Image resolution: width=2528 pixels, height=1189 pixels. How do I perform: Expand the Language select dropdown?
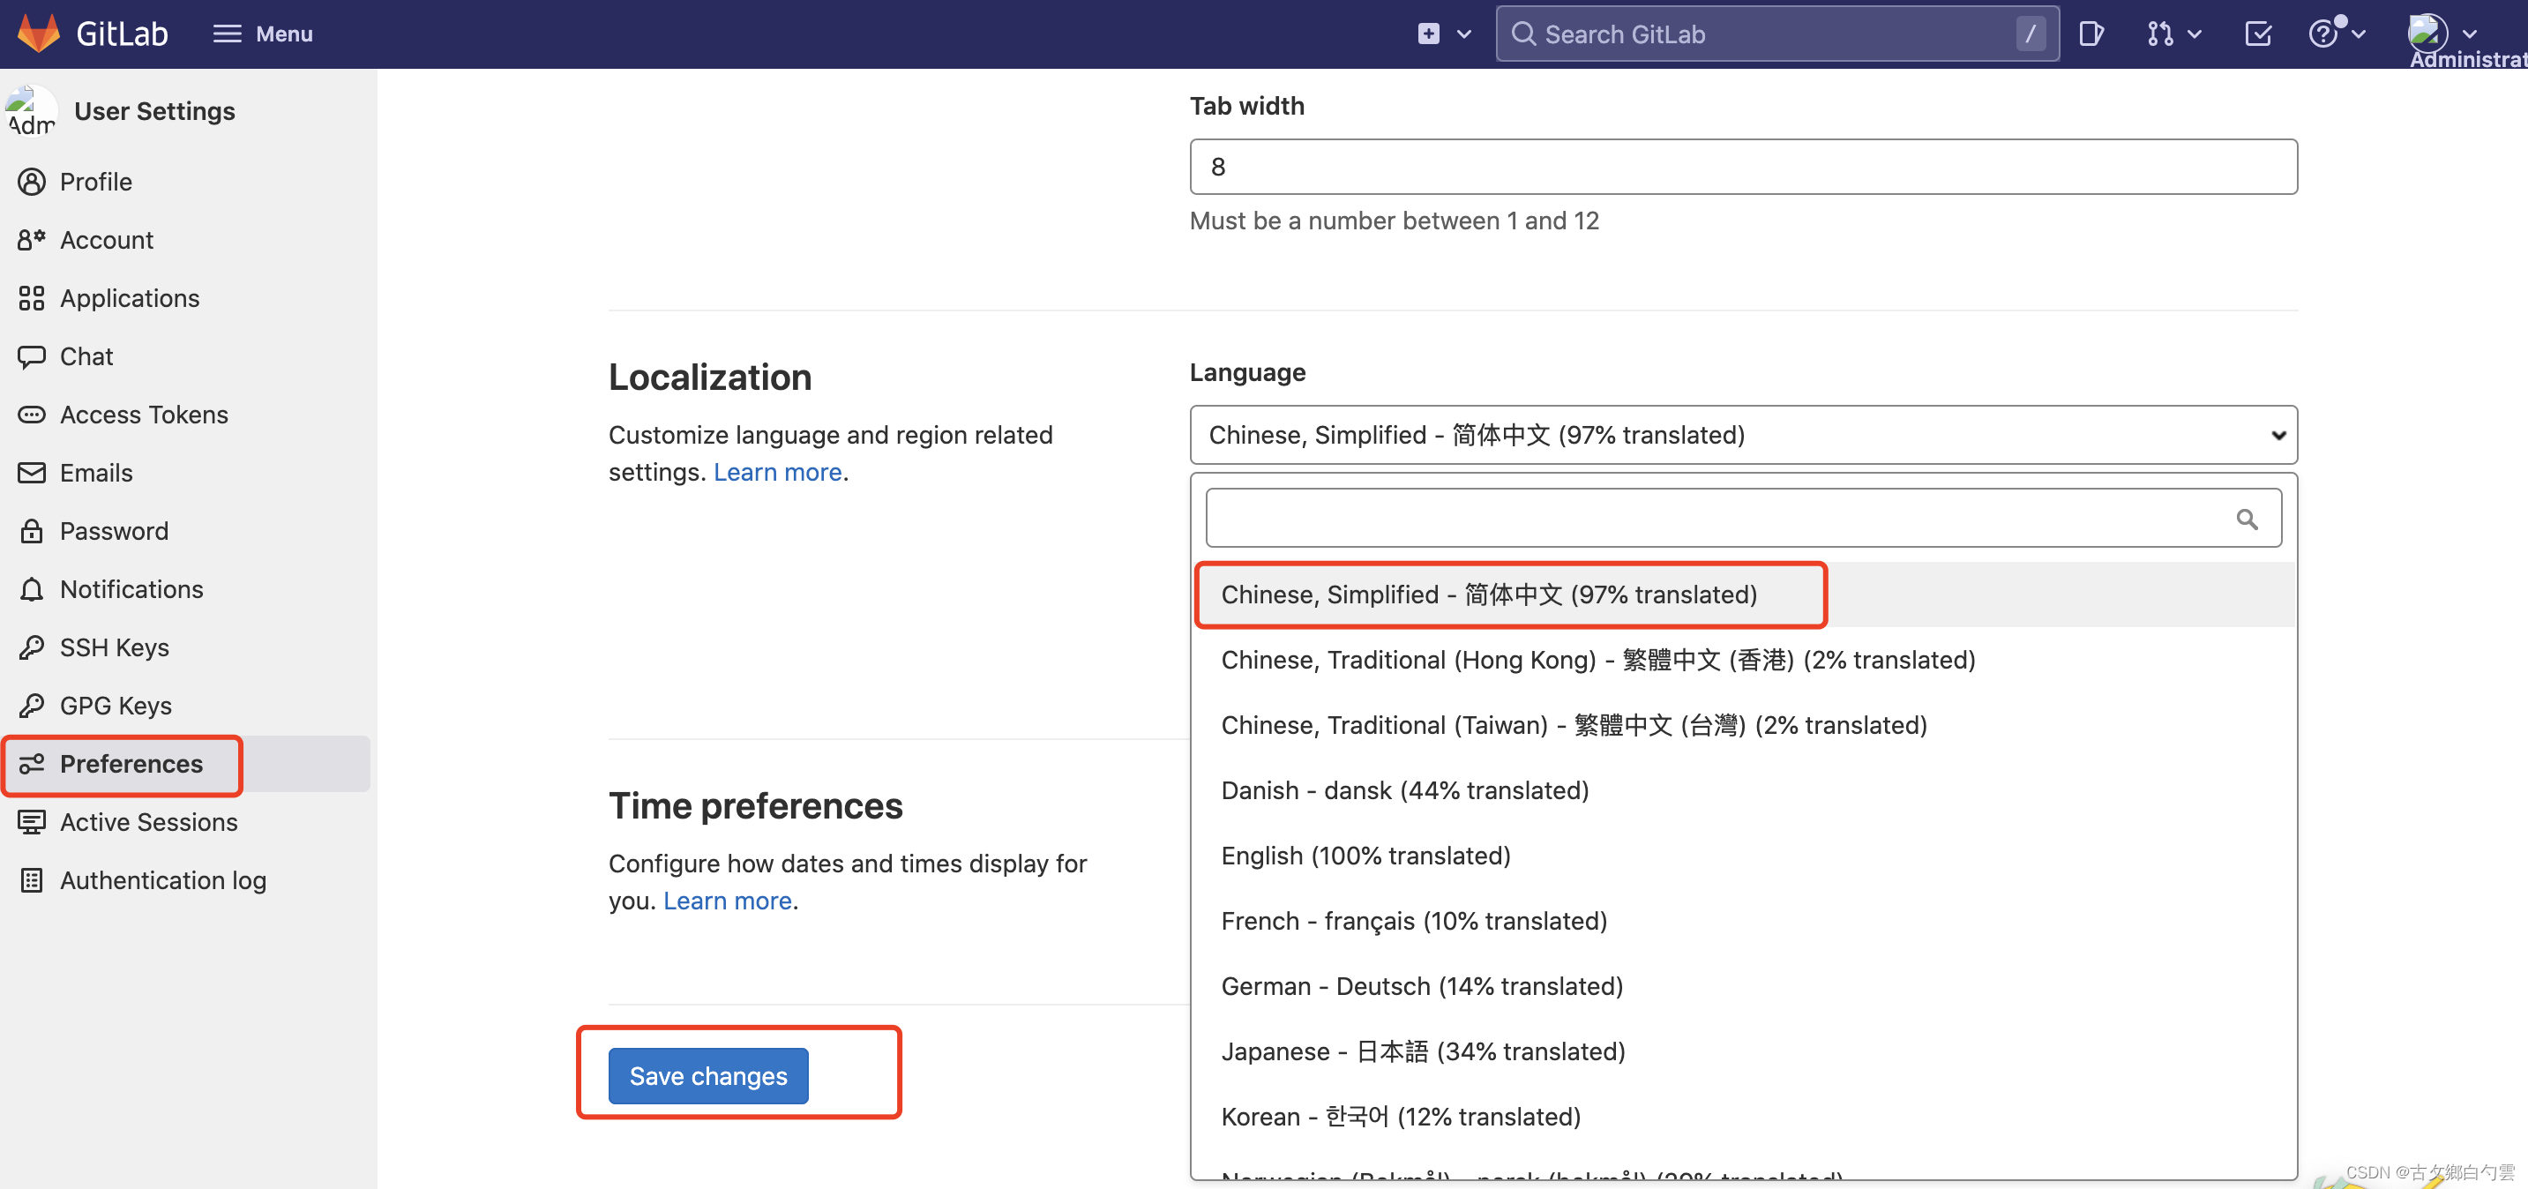[x=1743, y=435]
